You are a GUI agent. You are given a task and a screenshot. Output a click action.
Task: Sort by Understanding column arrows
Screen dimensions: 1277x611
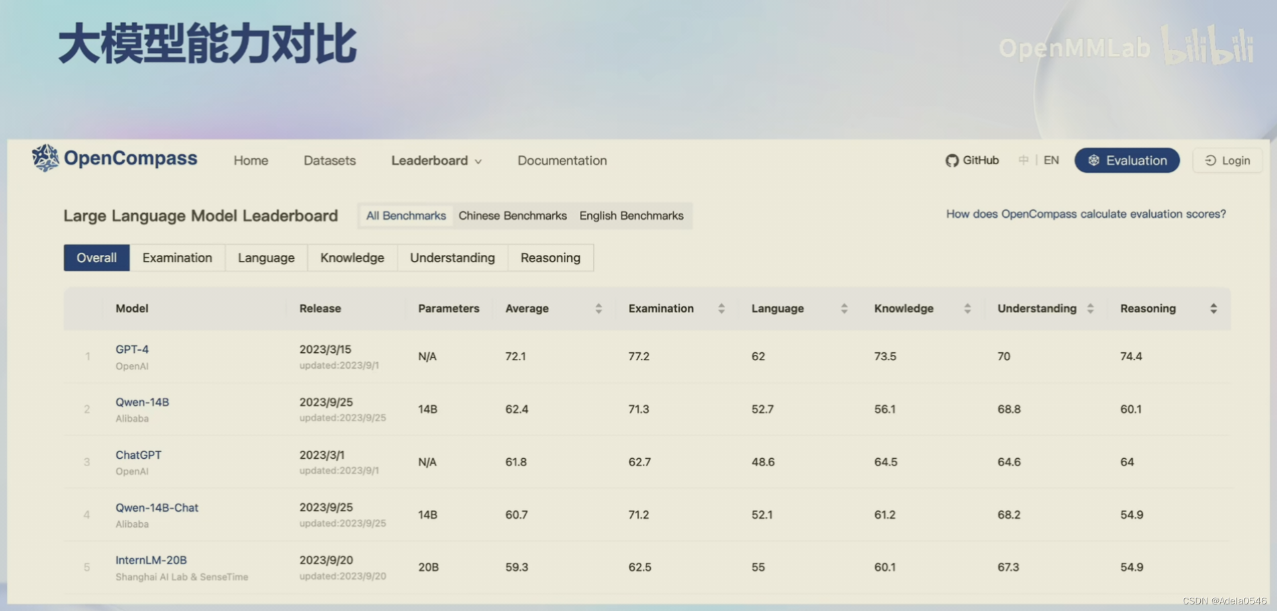point(1090,308)
